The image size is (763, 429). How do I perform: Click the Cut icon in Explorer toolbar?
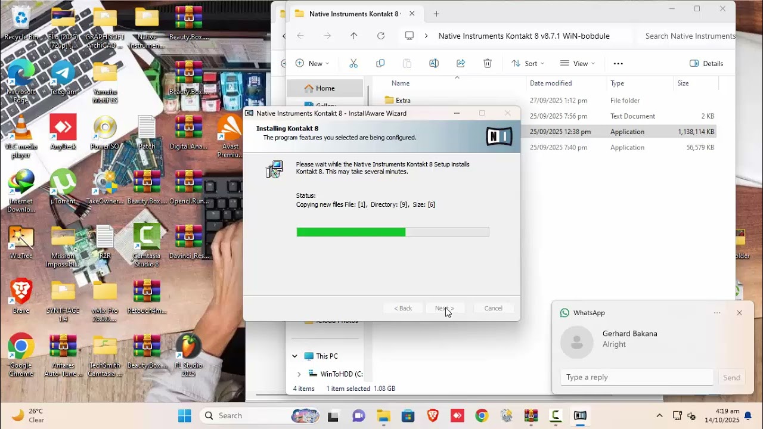click(x=353, y=63)
